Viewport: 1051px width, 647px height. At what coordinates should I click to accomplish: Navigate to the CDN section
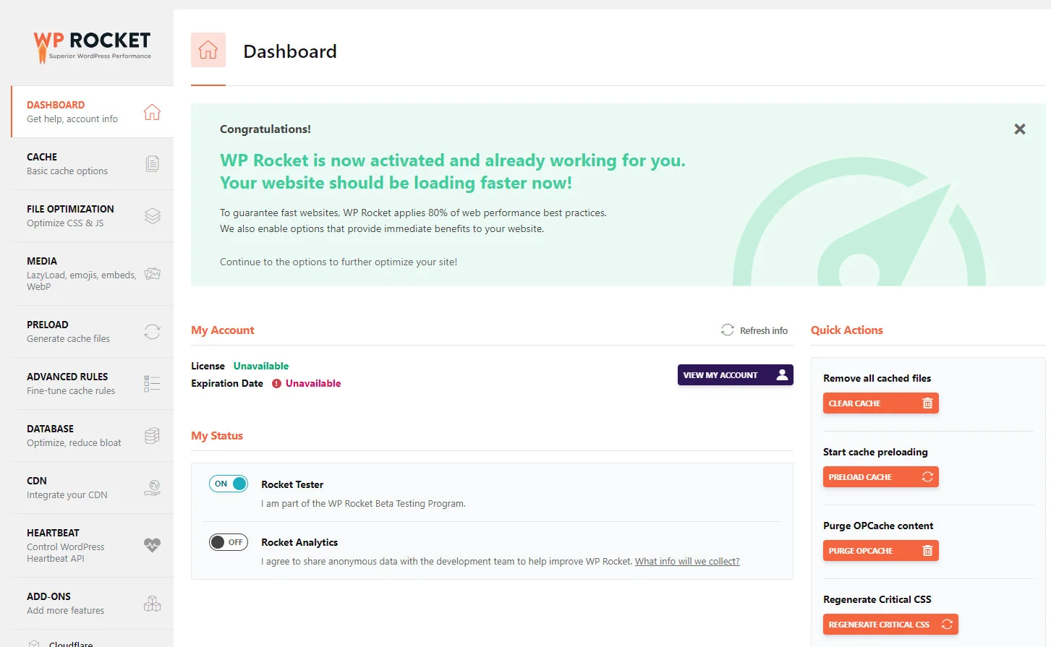coord(93,488)
